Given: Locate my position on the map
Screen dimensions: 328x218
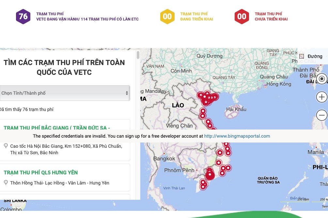Looking at the screenshot, I should pyautogui.click(x=322, y=79).
